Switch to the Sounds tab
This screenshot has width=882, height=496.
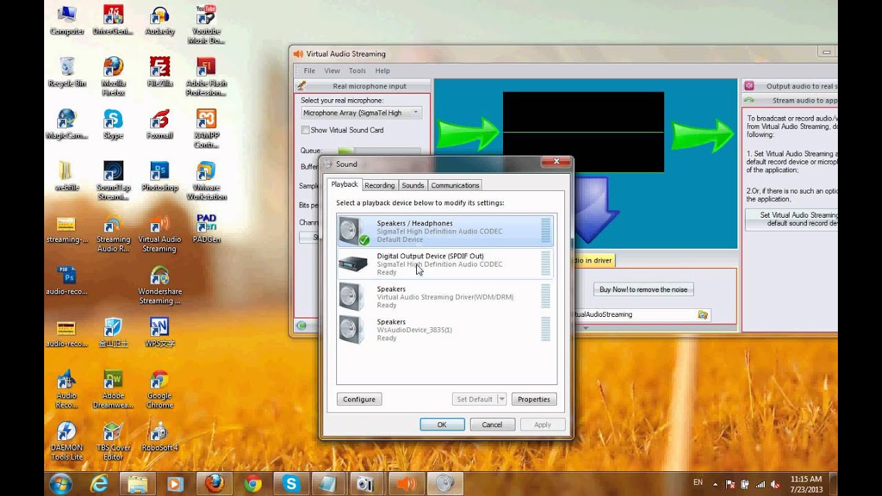pyautogui.click(x=413, y=185)
